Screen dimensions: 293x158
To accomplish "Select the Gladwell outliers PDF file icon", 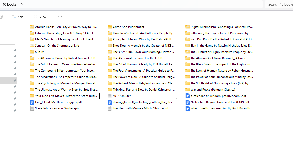I will click(x=110, y=102).
